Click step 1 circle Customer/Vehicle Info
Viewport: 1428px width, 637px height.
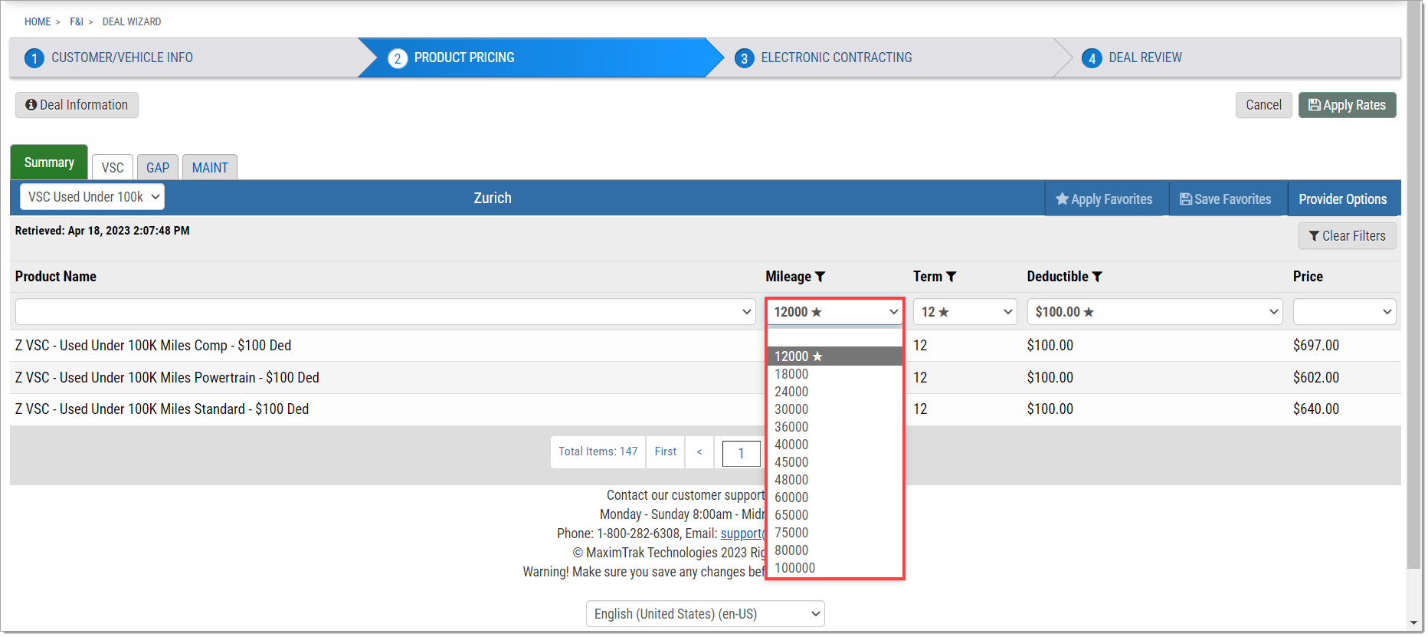coord(34,58)
